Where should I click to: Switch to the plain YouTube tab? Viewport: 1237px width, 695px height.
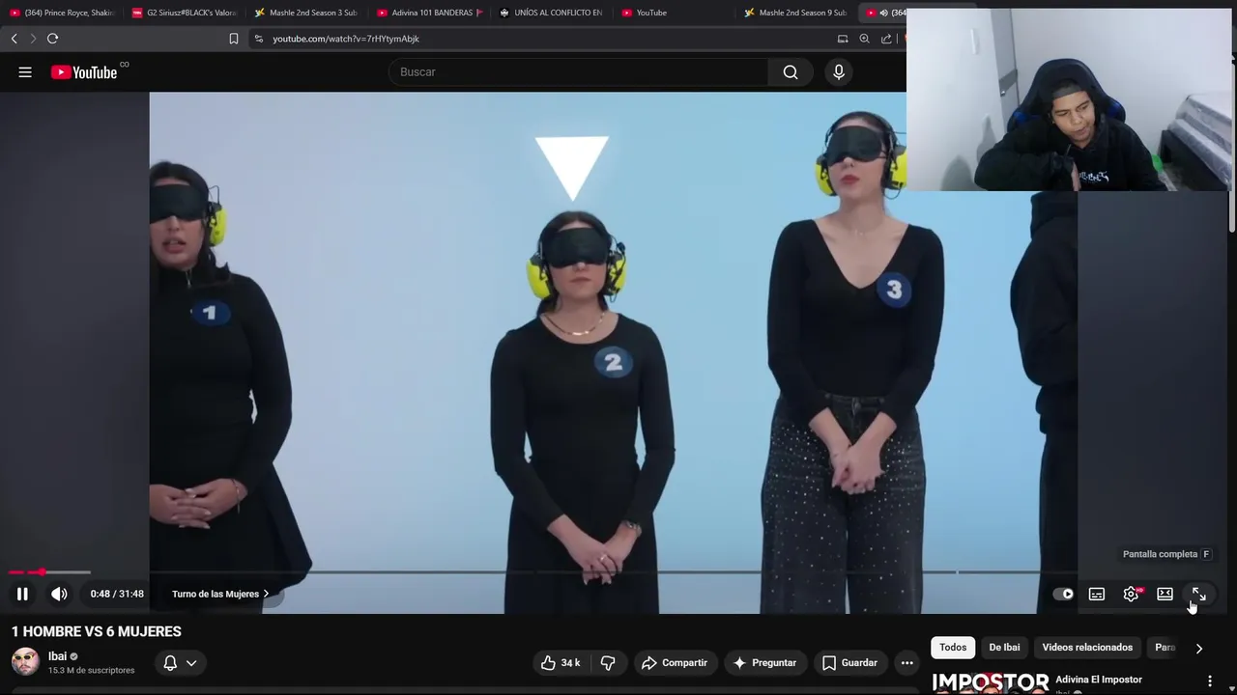(x=674, y=13)
